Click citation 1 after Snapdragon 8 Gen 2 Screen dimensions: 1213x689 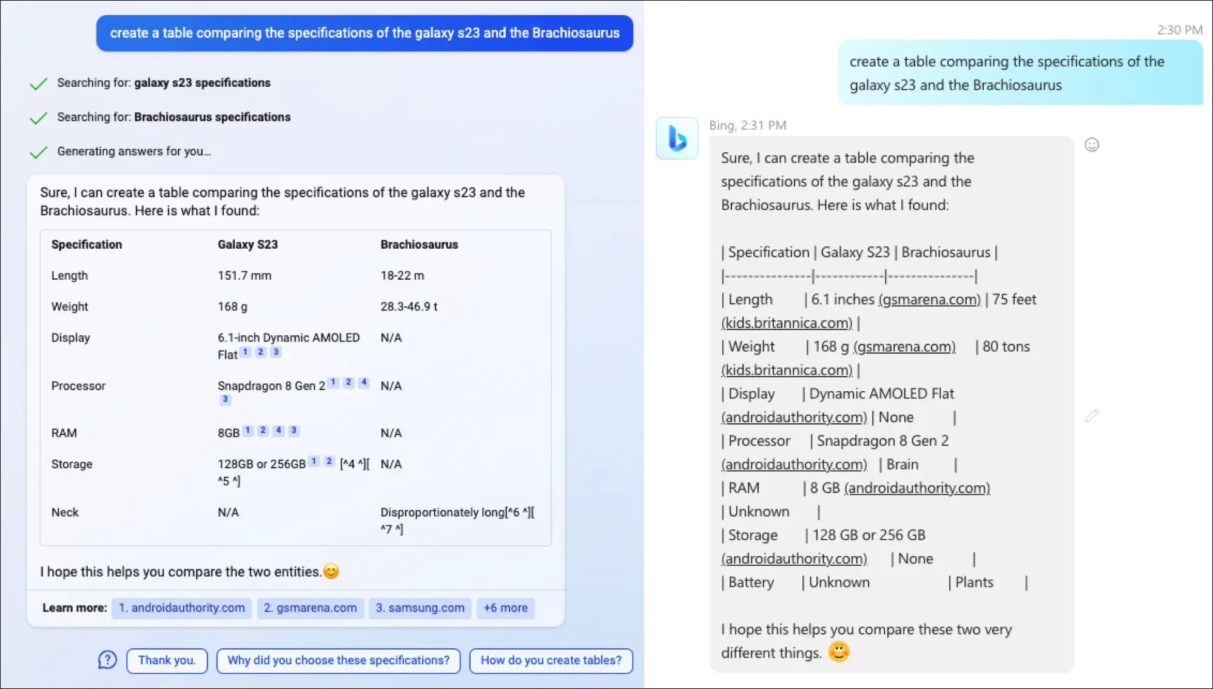[x=334, y=382]
